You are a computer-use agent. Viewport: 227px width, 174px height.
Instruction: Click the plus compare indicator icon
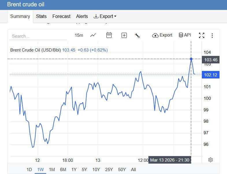124,35
